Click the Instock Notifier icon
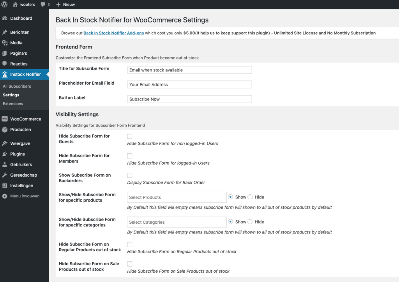This screenshot has width=399, height=282. pos(5,74)
